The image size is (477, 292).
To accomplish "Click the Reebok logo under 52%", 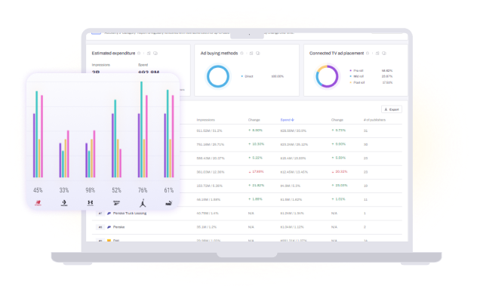I will (116, 203).
